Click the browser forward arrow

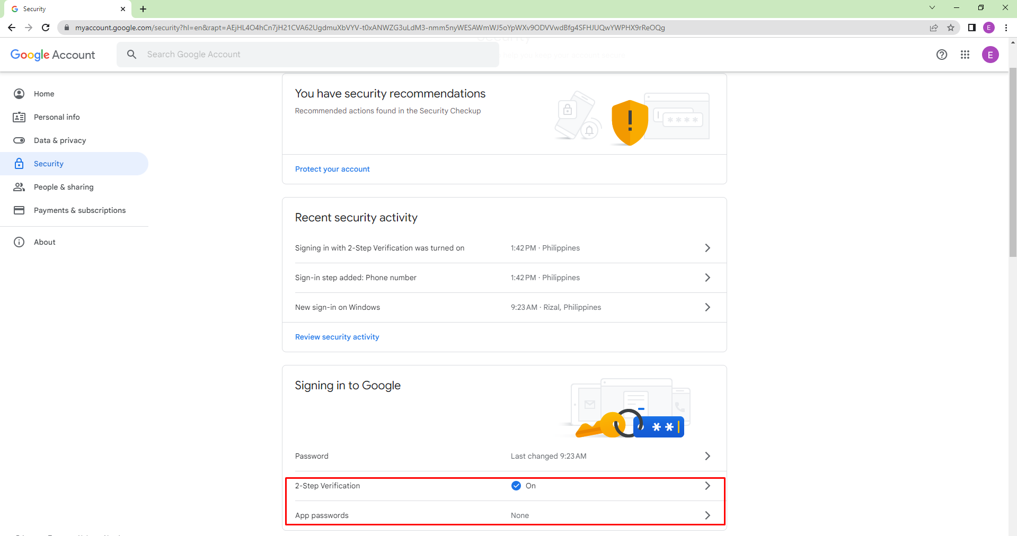click(29, 28)
